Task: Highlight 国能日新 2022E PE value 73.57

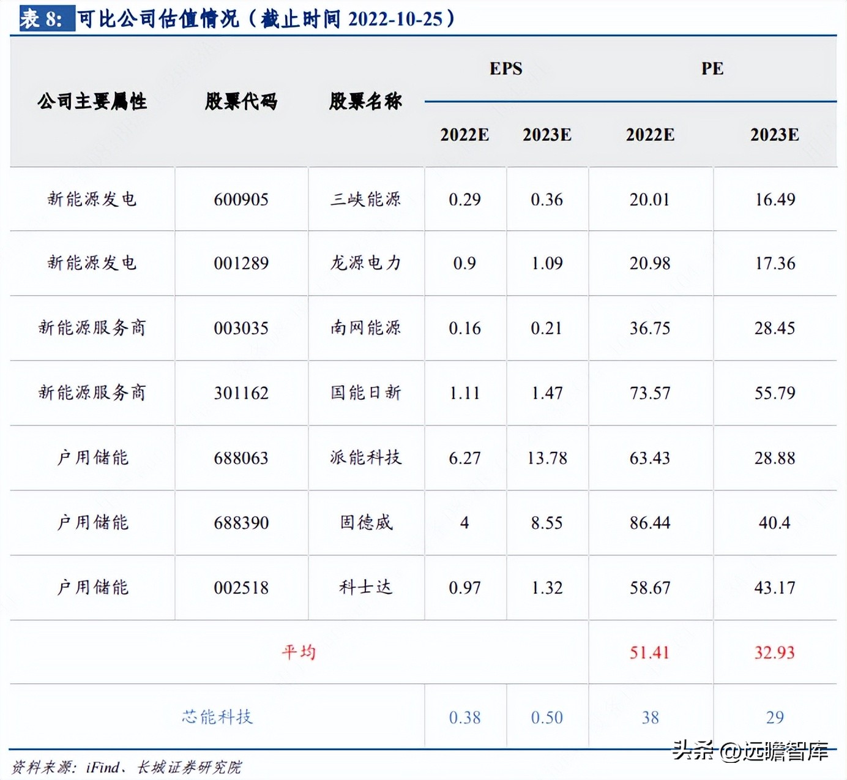Action: (x=650, y=393)
